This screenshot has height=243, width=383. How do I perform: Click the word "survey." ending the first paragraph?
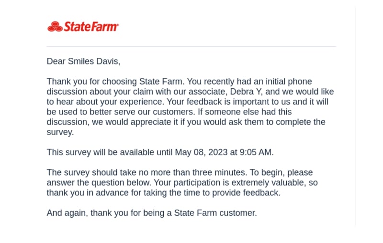60,132
